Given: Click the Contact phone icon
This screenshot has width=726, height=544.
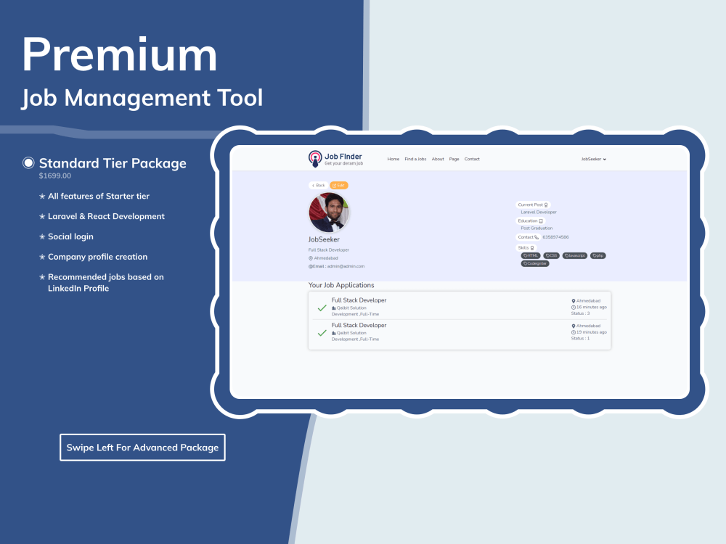Looking at the screenshot, I should [537, 237].
